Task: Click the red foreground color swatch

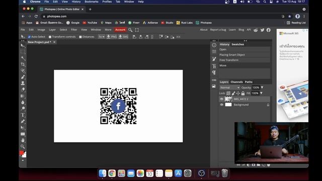Action: (x=21, y=153)
